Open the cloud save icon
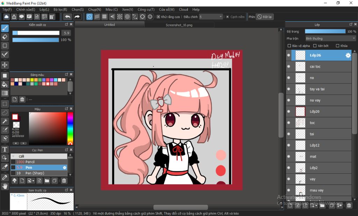The height and width of the screenshot is (216, 358). pos(6,17)
